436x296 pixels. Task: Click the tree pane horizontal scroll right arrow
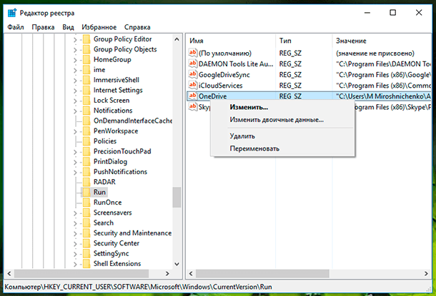click(x=167, y=273)
